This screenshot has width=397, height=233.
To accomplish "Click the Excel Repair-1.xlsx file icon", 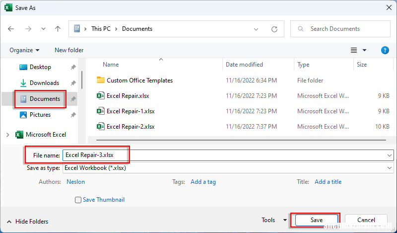I will [101, 111].
